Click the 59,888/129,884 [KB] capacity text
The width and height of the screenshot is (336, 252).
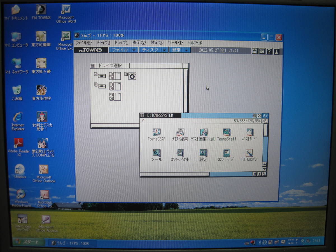coord(251,121)
